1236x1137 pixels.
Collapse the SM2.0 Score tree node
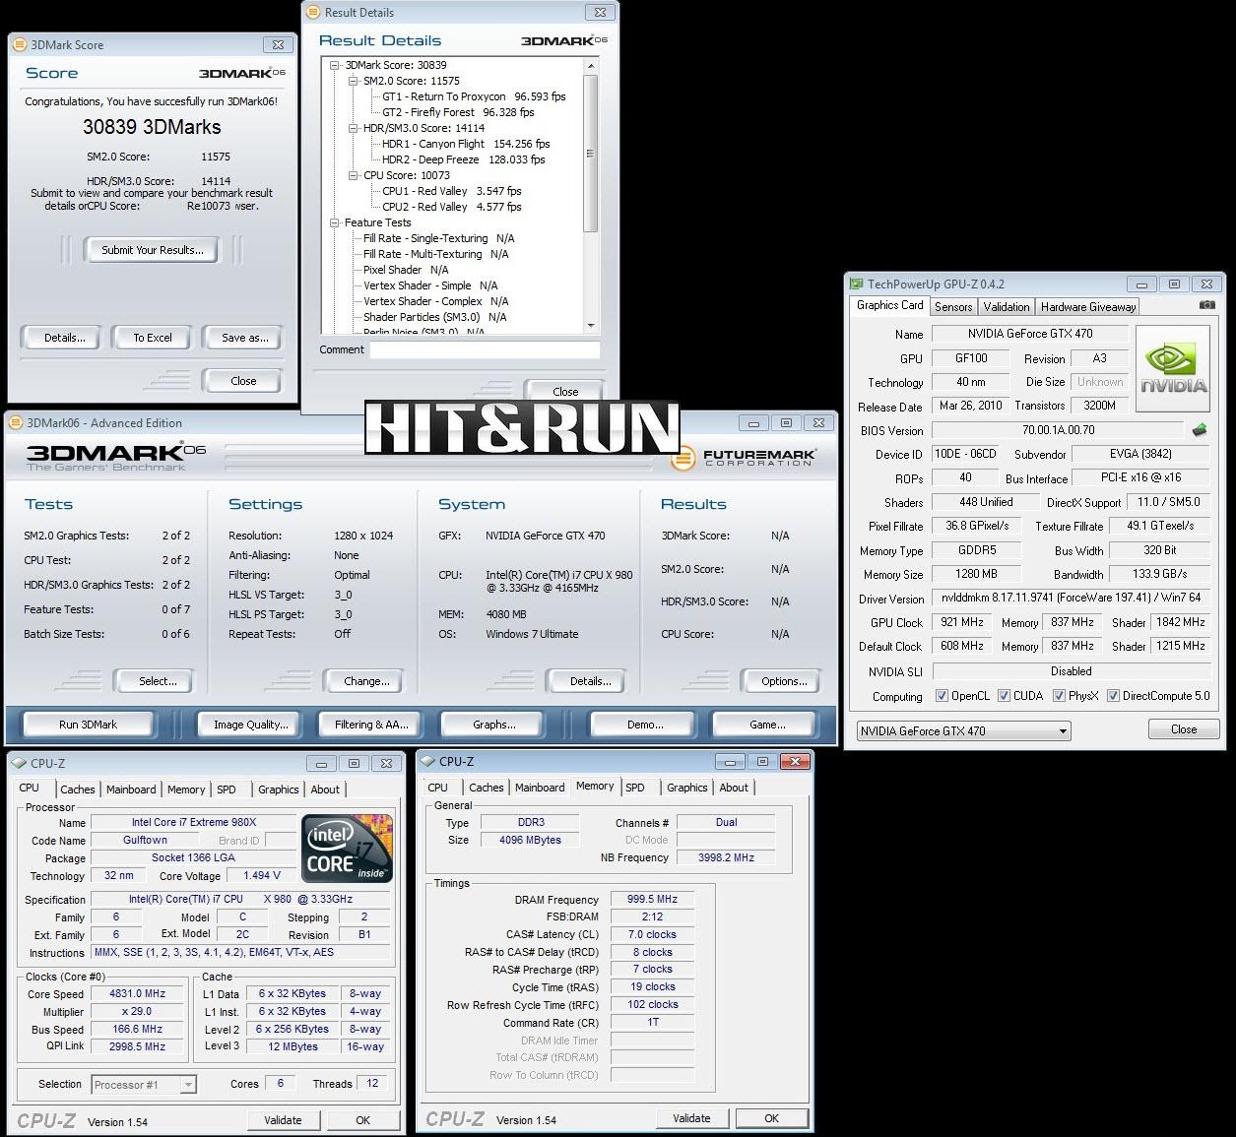pyautogui.click(x=354, y=81)
